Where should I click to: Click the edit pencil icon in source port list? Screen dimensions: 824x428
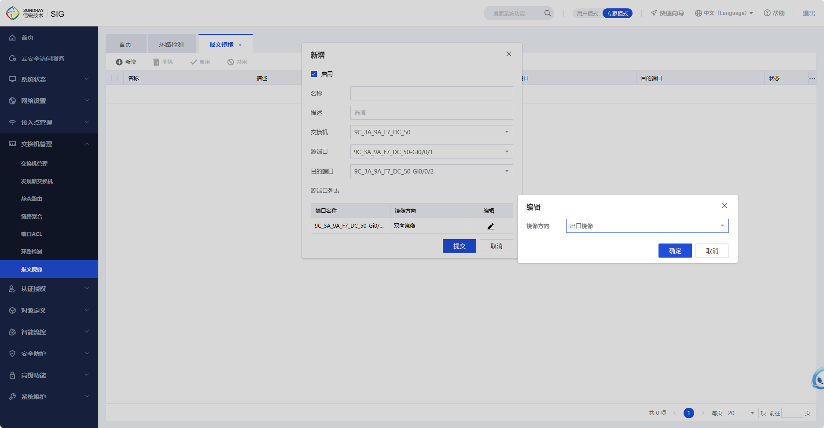click(491, 226)
